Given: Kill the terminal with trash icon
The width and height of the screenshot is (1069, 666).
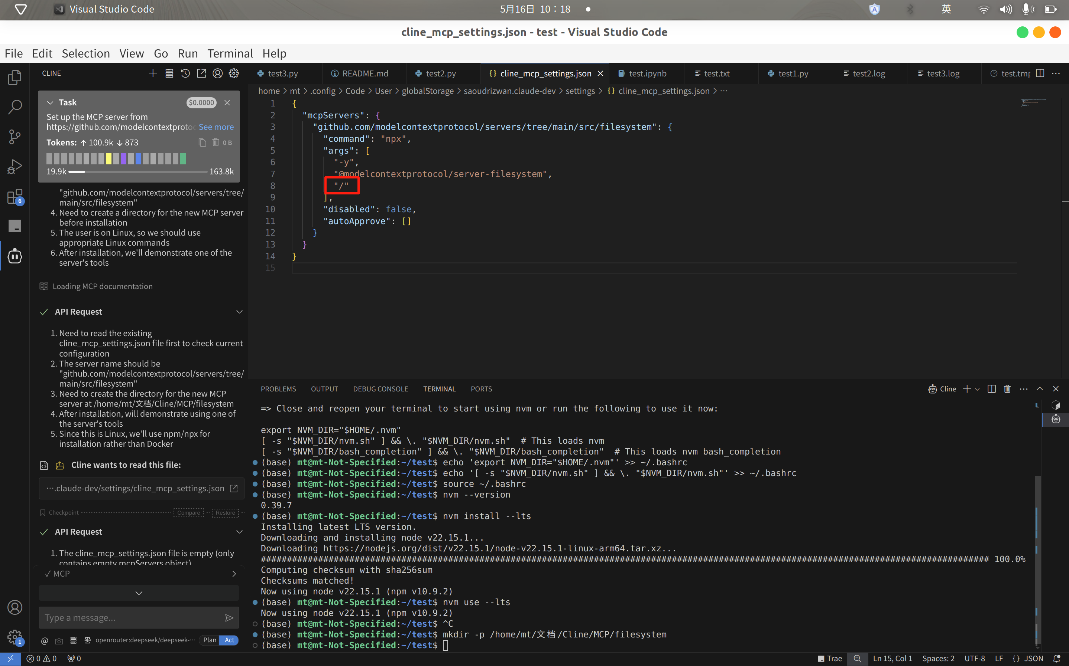Looking at the screenshot, I should (1007, 389).
